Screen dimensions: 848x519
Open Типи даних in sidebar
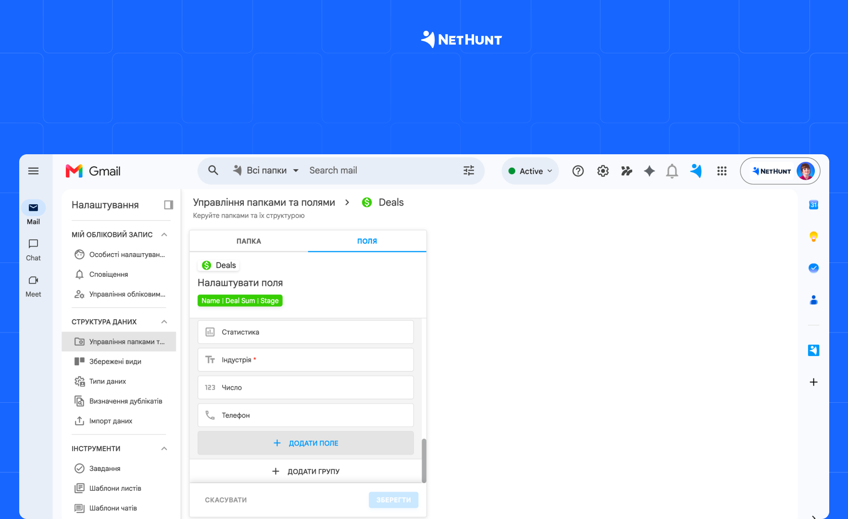coord(119,381)
